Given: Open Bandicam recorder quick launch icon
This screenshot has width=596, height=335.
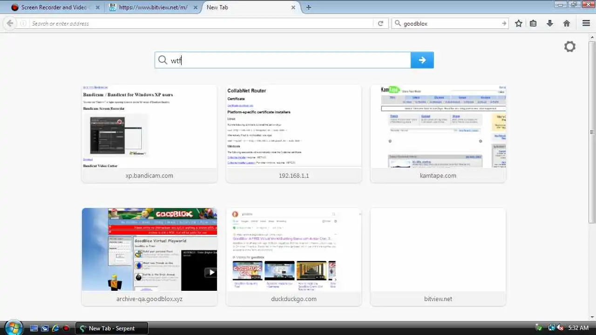Looking at the screenshot, I should click(66, 328).
